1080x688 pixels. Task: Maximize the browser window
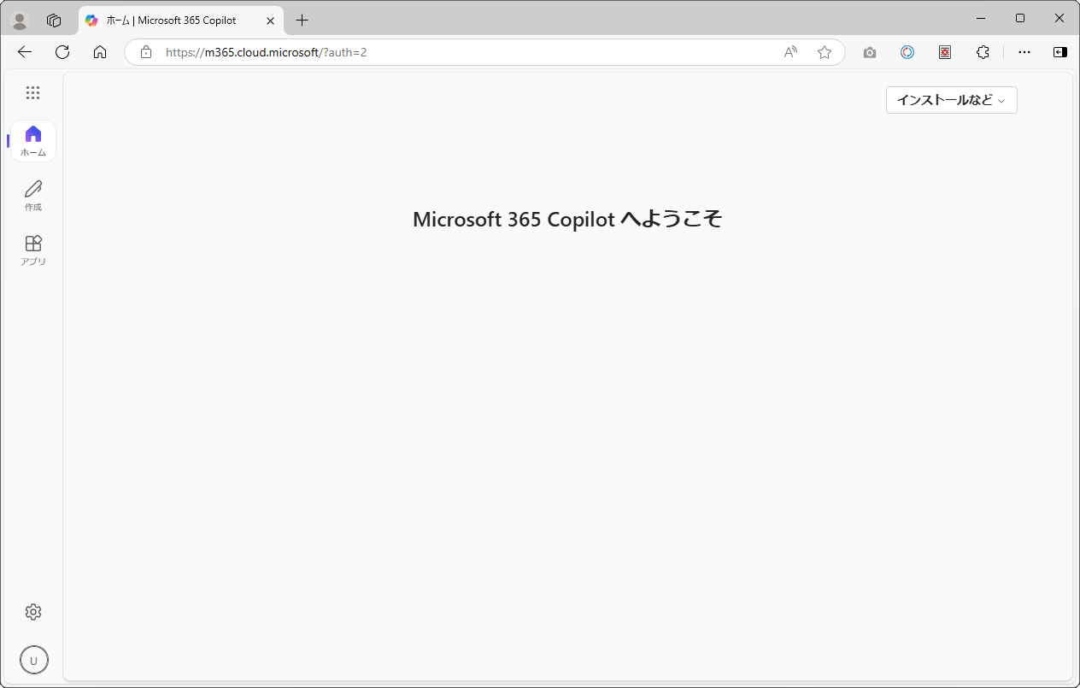point(1020,18)
